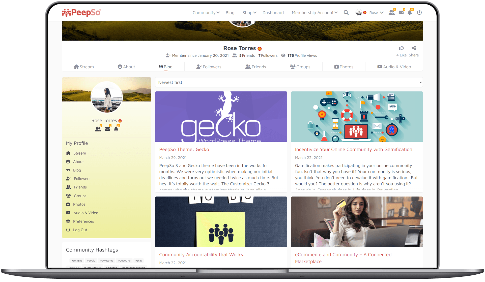
Task: Expand the Shop menu
Action: point(249,13)
